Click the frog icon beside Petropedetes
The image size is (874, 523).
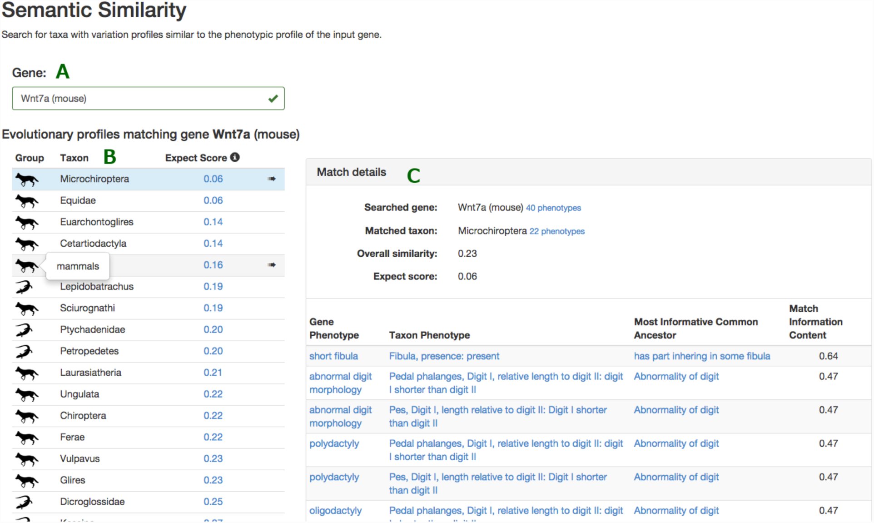(x=24, y=351)
